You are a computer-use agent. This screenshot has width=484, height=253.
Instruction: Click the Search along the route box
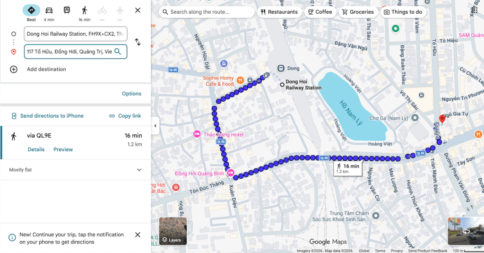click(x=207, y=12)
